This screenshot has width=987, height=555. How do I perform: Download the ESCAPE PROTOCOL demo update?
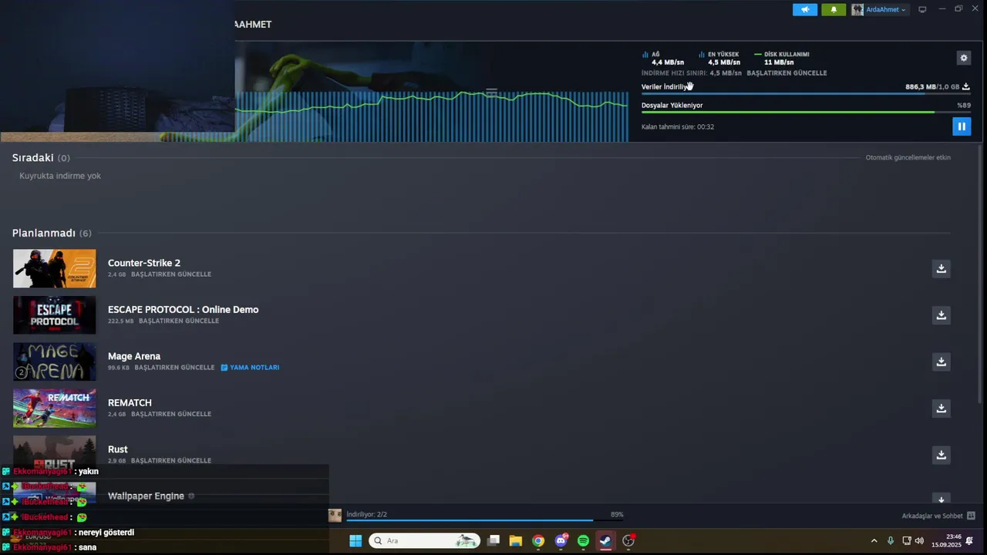[x=941, y=315]
